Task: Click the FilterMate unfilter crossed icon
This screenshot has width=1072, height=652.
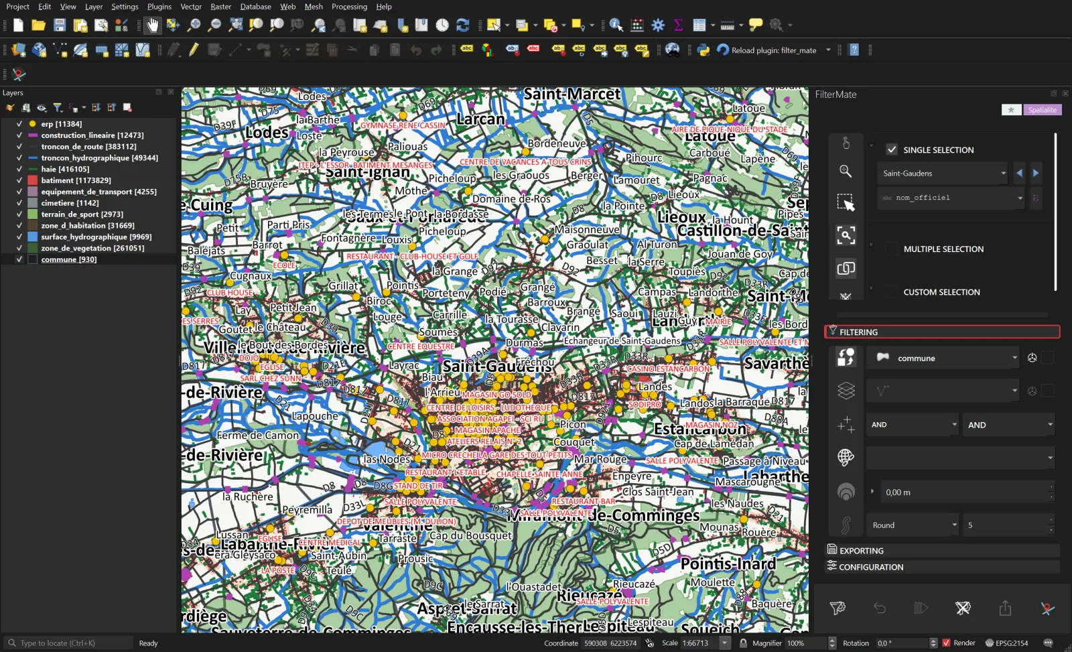Action: pyautogui.click(x=963, y=608)
